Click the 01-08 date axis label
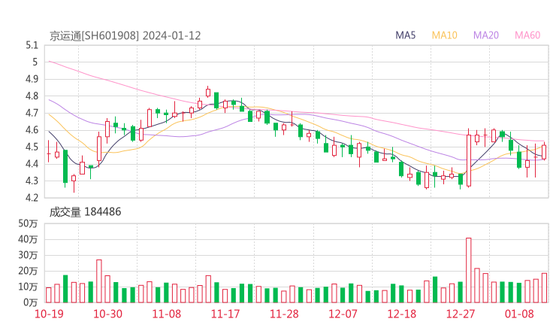 pos(519,314)
